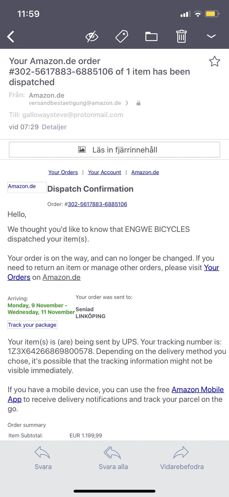Go back using the left arrow
Screen dimensions: 229x497
[11, 37]
